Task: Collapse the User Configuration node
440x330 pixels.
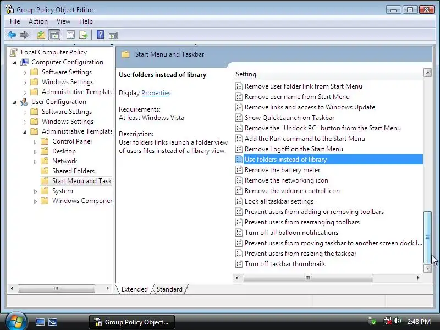Action: (x=14, y=102)
